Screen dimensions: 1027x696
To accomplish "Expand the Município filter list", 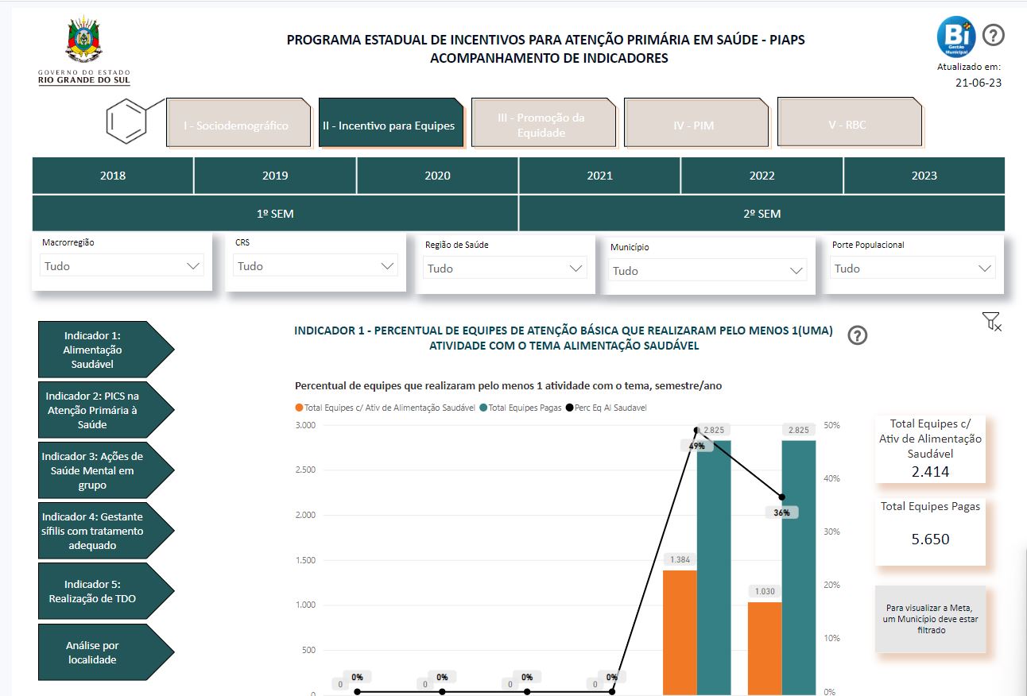I will click(707, 271).
